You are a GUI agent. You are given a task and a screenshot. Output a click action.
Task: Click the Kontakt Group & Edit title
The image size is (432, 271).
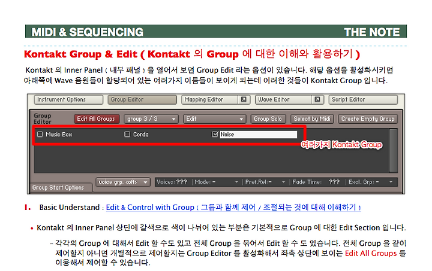(192, 54)
